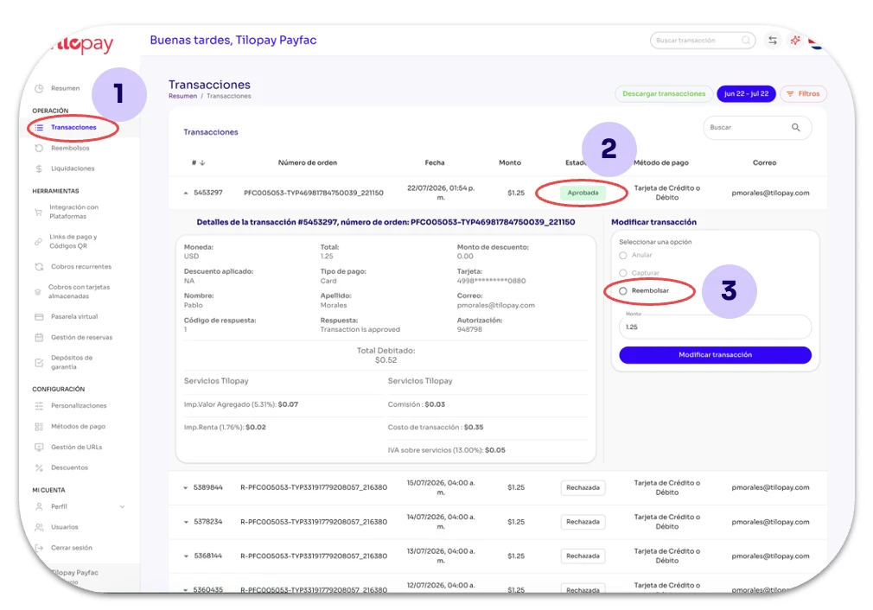Click the Métodos de pago icon
Image resolution: width=873 pixels, height=610 pixels.
(x=39, y=426)
